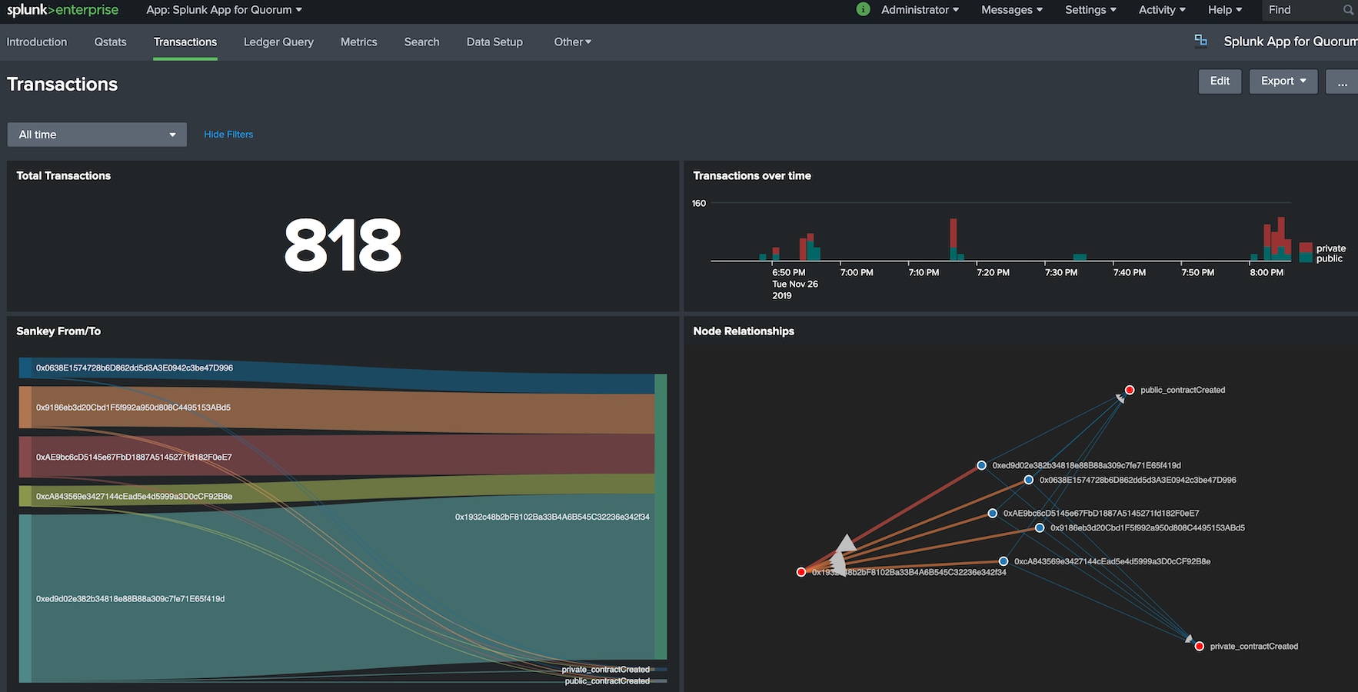
Task: Open the Activity menu
Action: [1162, 10]
